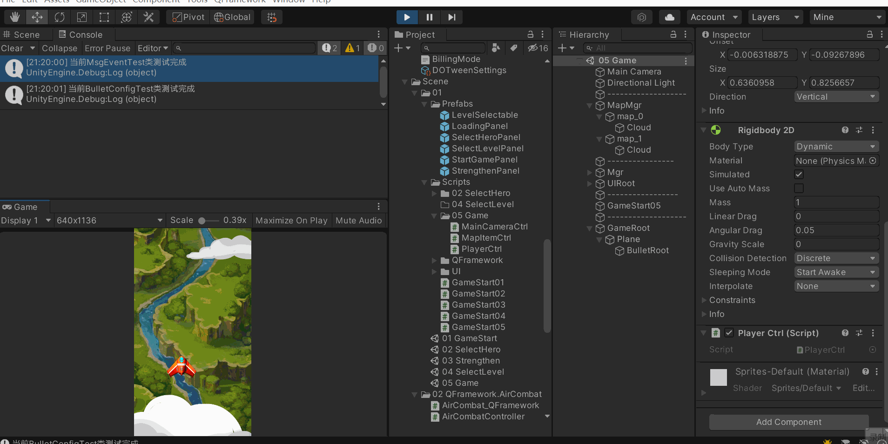This screenshot has width=888, height=444.
Task: Click search by label icon in Project
Action: click(x=514, y=48)
